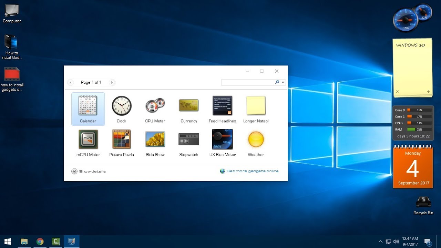Select the Slide Show gadget
The image size is (441, 248).
click(155, 143)
